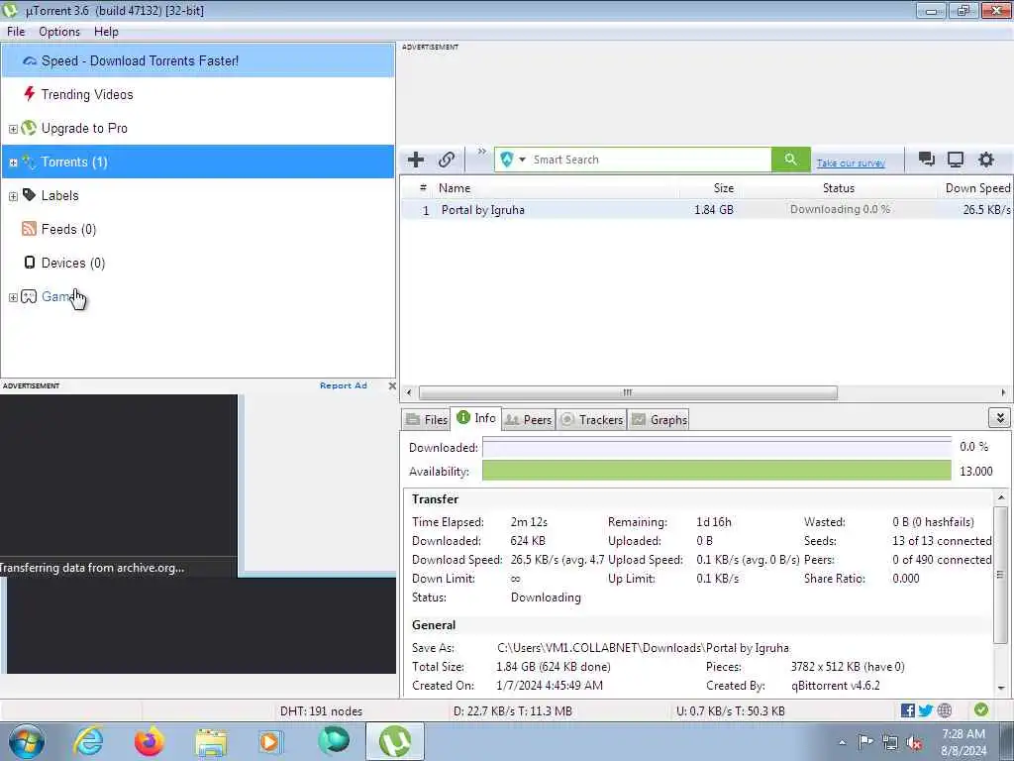Viewport: 1014px width, 761px height.
Task: Open the chat bubbles icon in toolbar
Action: 926,160
